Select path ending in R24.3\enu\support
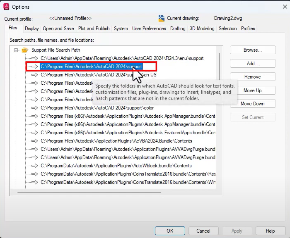290x238 pixels. tap(122, 58)
